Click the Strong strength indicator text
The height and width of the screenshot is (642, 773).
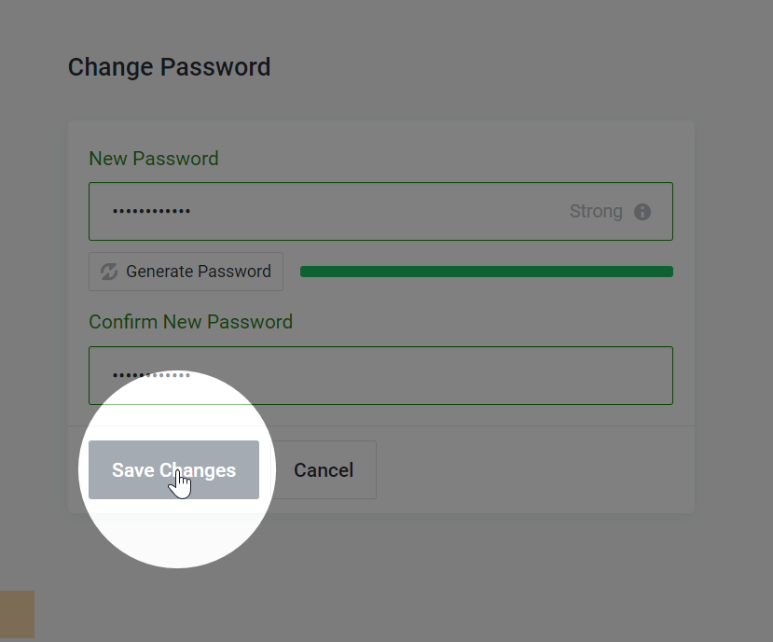(x=596, y=211)
